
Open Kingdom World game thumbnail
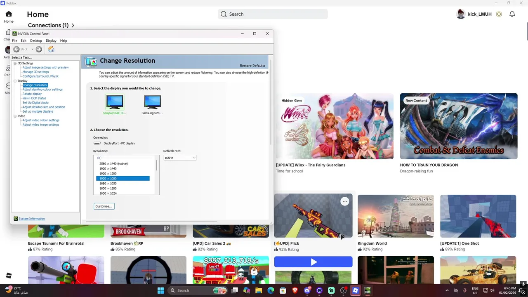(x=396, y=216)
